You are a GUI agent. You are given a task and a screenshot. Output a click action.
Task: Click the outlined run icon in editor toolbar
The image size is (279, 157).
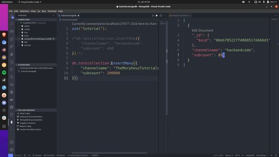tap(153, 16)
